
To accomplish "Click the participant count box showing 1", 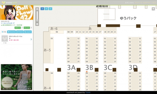I will (22, 28).
